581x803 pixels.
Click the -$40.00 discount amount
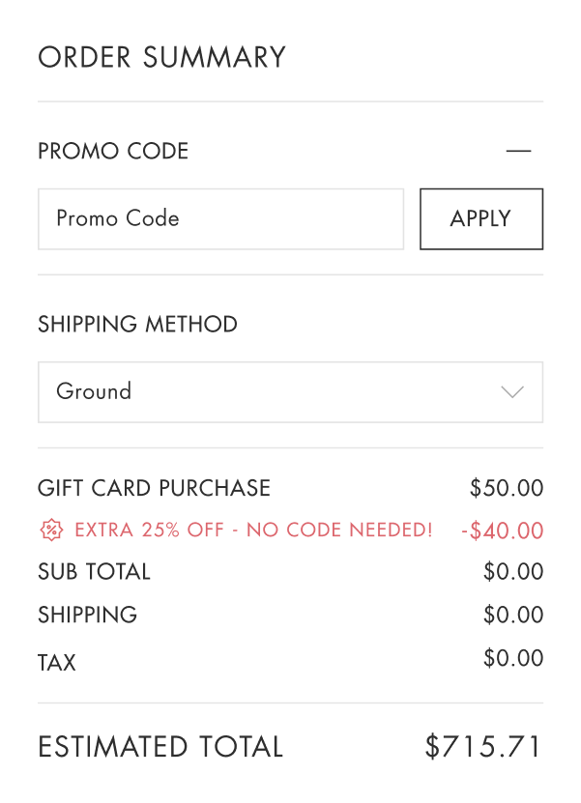[502, 531]
